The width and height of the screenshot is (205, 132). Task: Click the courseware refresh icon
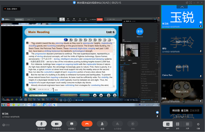click(x=108, y=95)
